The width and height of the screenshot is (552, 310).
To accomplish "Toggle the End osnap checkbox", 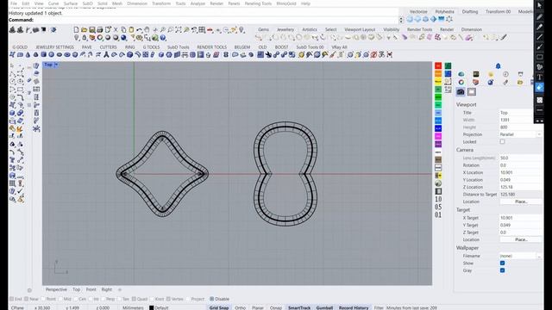I will tap(11, 299).
